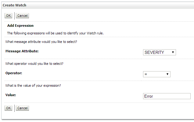Screen dimensions: 194x122
Task: Focus the Value input field containing Error
Action: tap(167, 96)
